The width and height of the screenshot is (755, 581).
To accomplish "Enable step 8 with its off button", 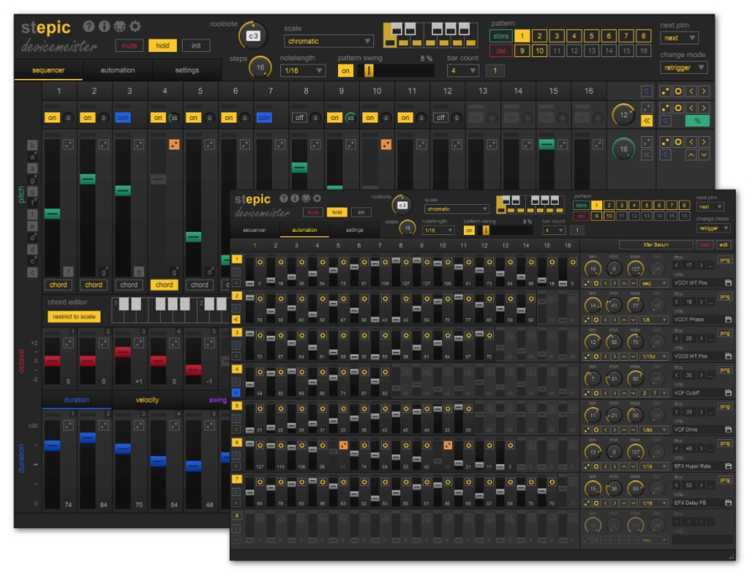I will [x=299, y=118].
